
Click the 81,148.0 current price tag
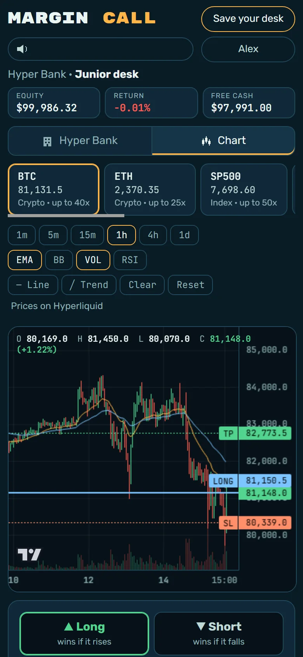click(x=265, y=493)
